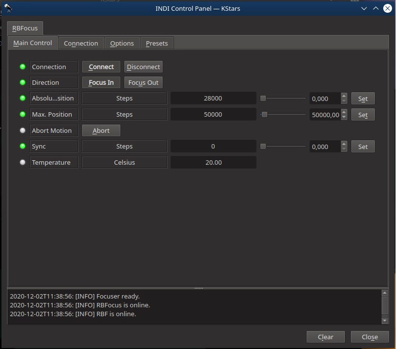This screenshot has height=349, width=396.
Task: Clear the log messages
Action: click(x=326, y=337)
